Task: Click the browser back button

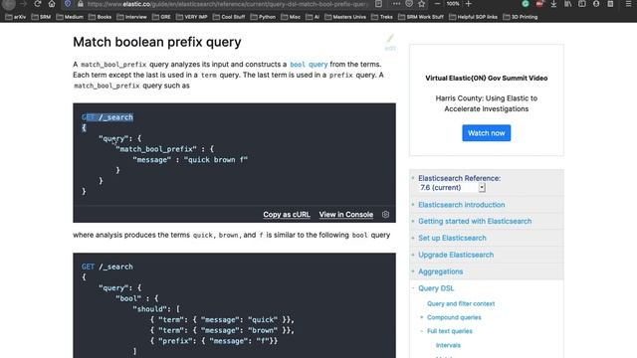Action: pos(9,4)
